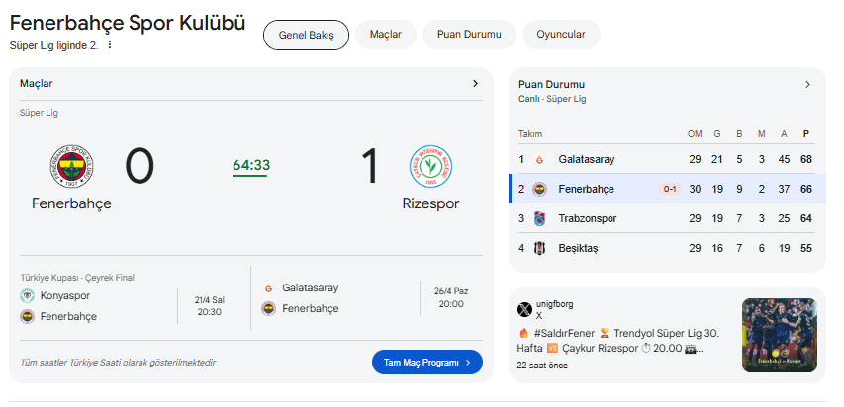Select the Fenerbahçe row in standings
This screenshot has height=407, width=844.
(x=667, y=189)
